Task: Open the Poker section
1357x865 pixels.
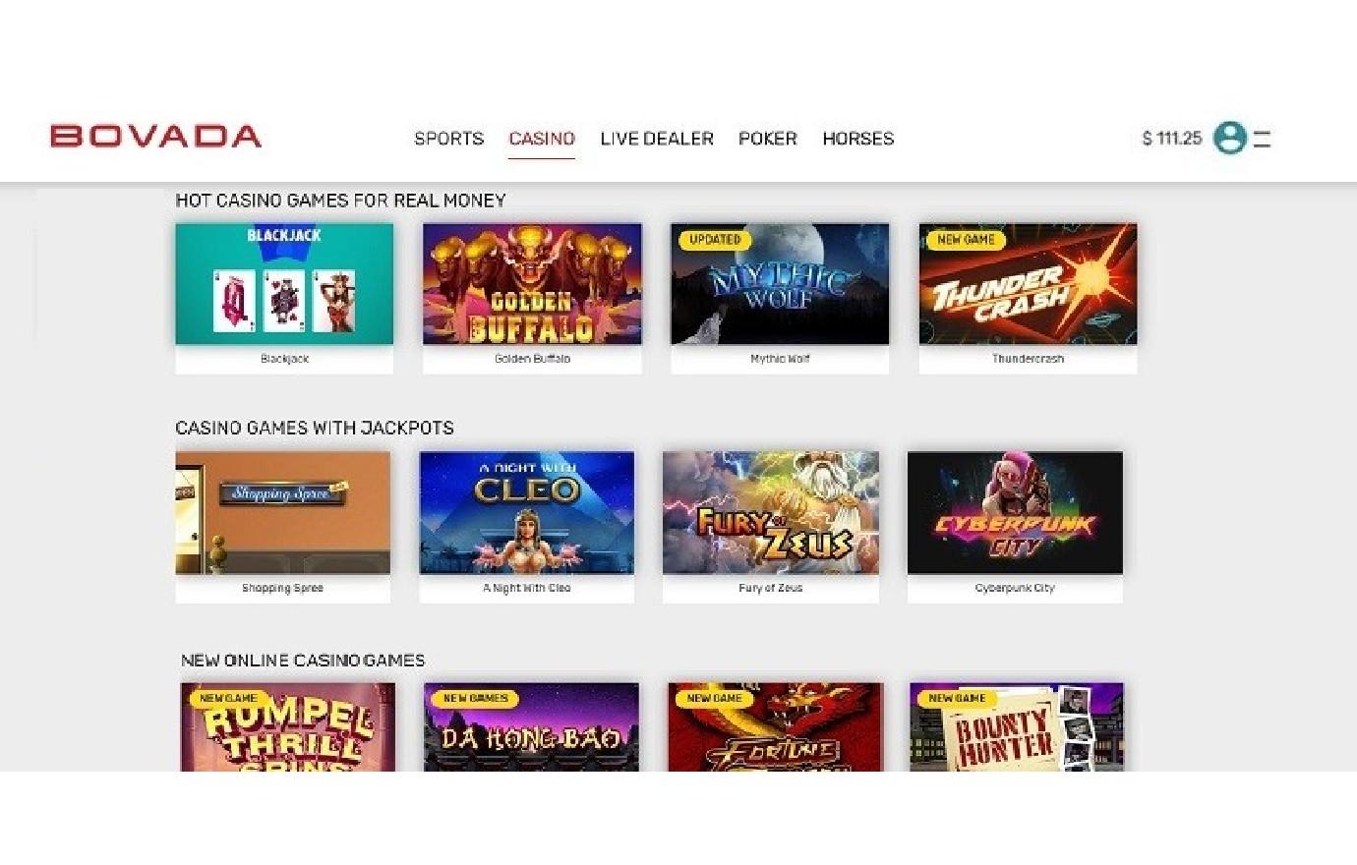Action: pyautogui.click(x=768, y=139)
